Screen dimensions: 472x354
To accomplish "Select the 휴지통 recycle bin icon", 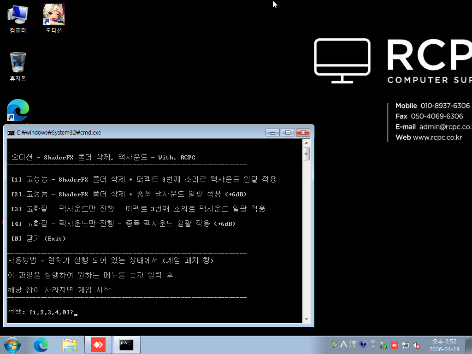I will point(18,66).
